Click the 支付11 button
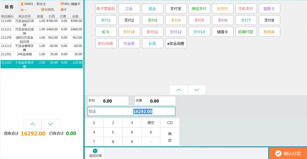Screen dimensions: 307x159 152,32
